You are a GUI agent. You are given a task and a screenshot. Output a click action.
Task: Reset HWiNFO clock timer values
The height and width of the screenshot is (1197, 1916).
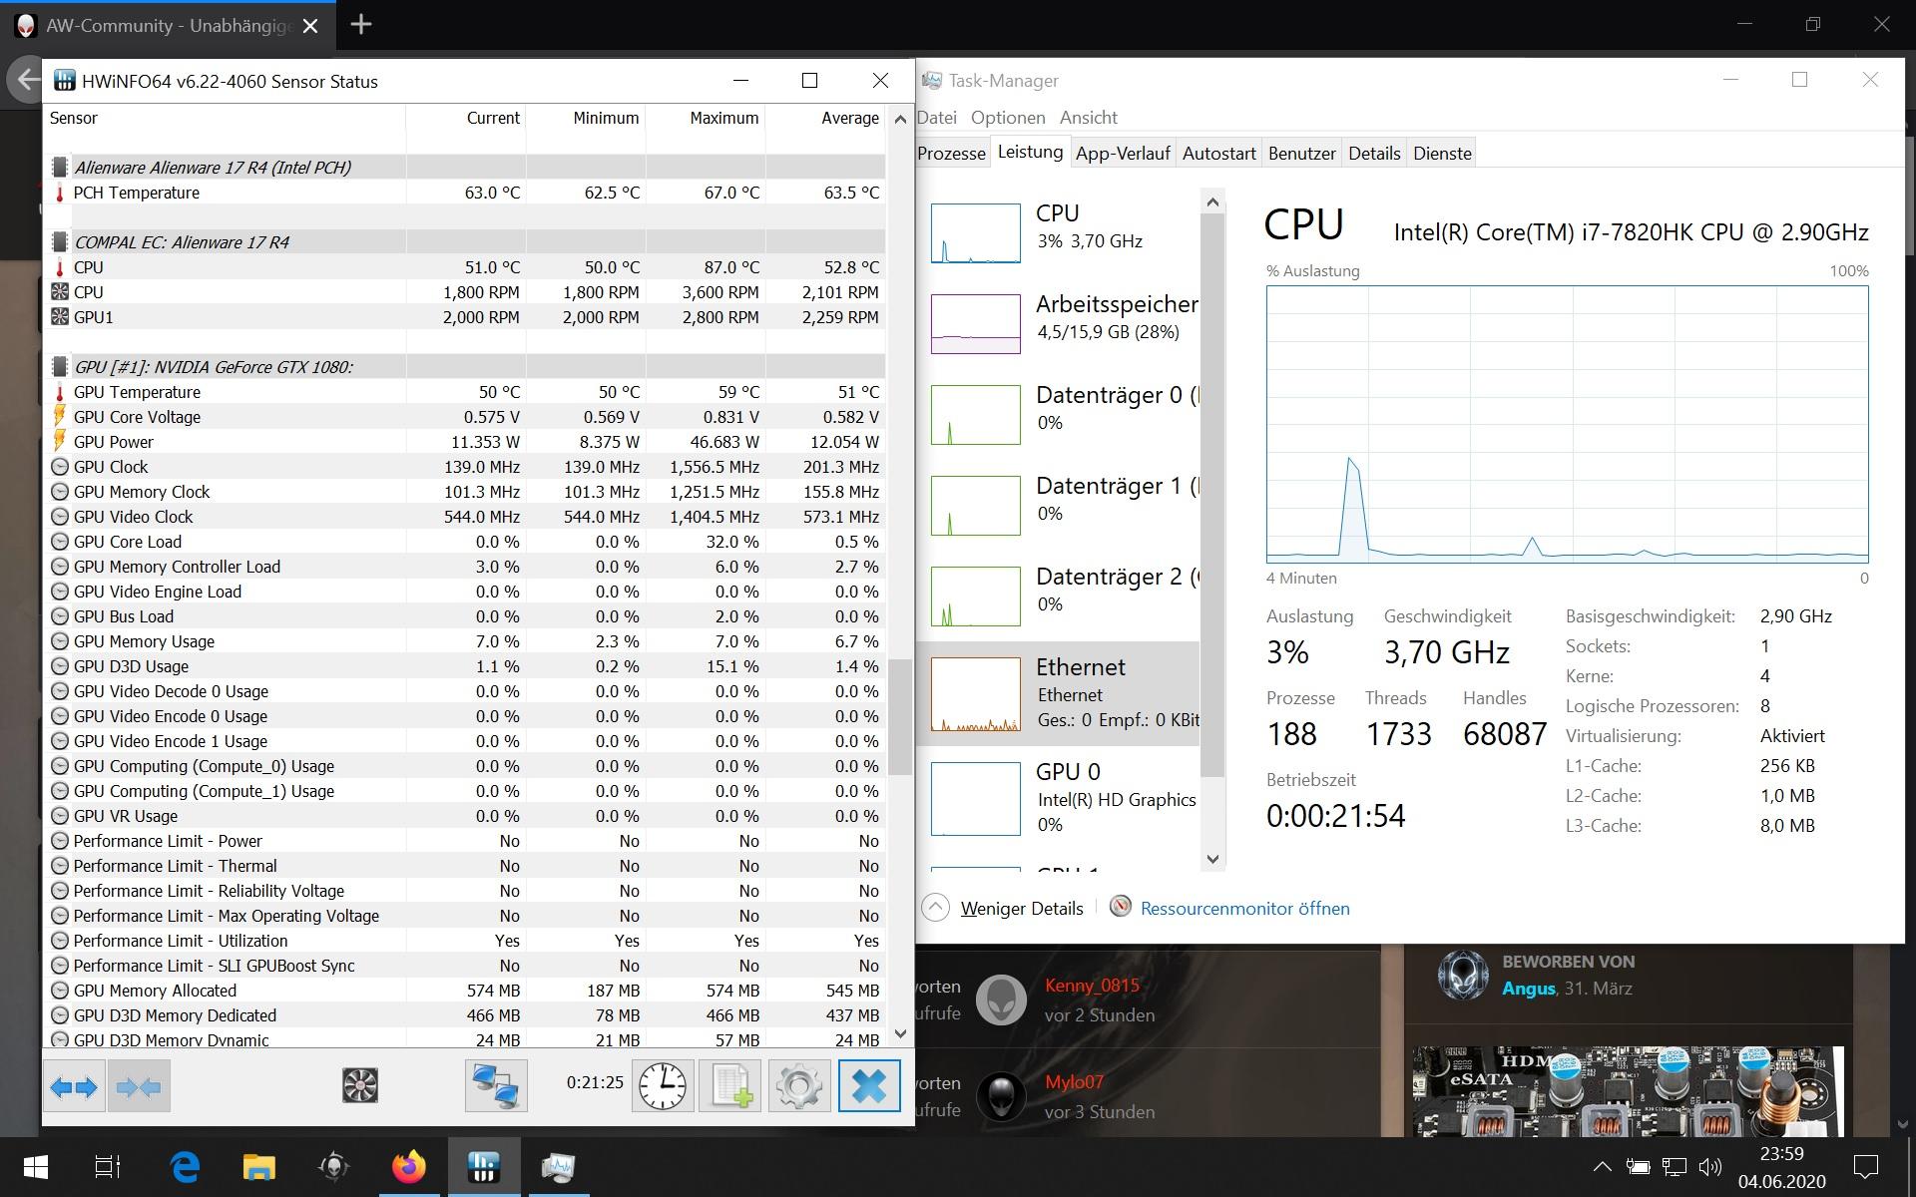[663, 1086]
